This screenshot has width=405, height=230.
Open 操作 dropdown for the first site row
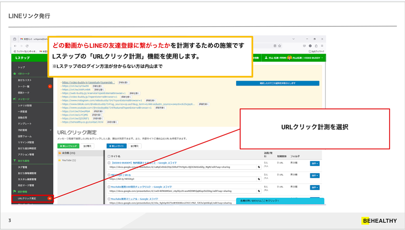click(315, 163)
